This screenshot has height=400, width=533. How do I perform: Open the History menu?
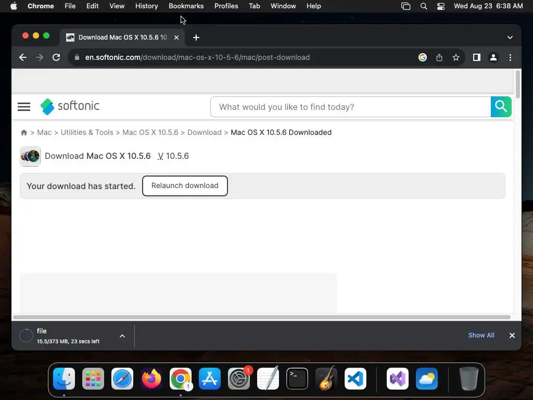pos(146,6)
